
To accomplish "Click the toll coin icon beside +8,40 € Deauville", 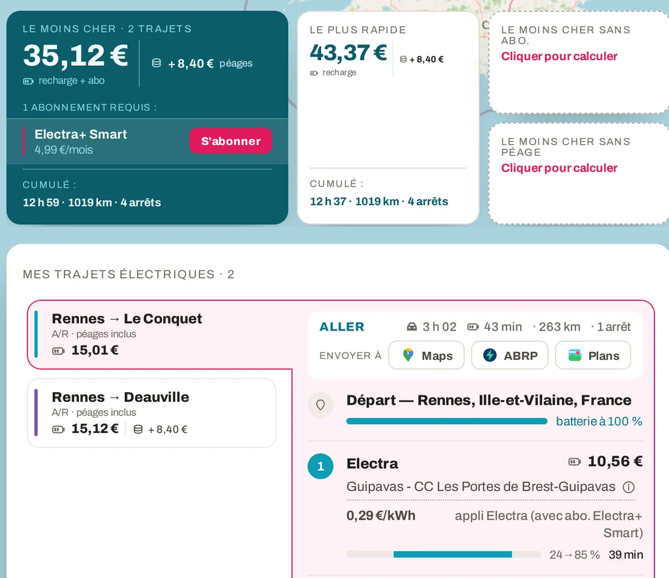I will pos(138,429).
